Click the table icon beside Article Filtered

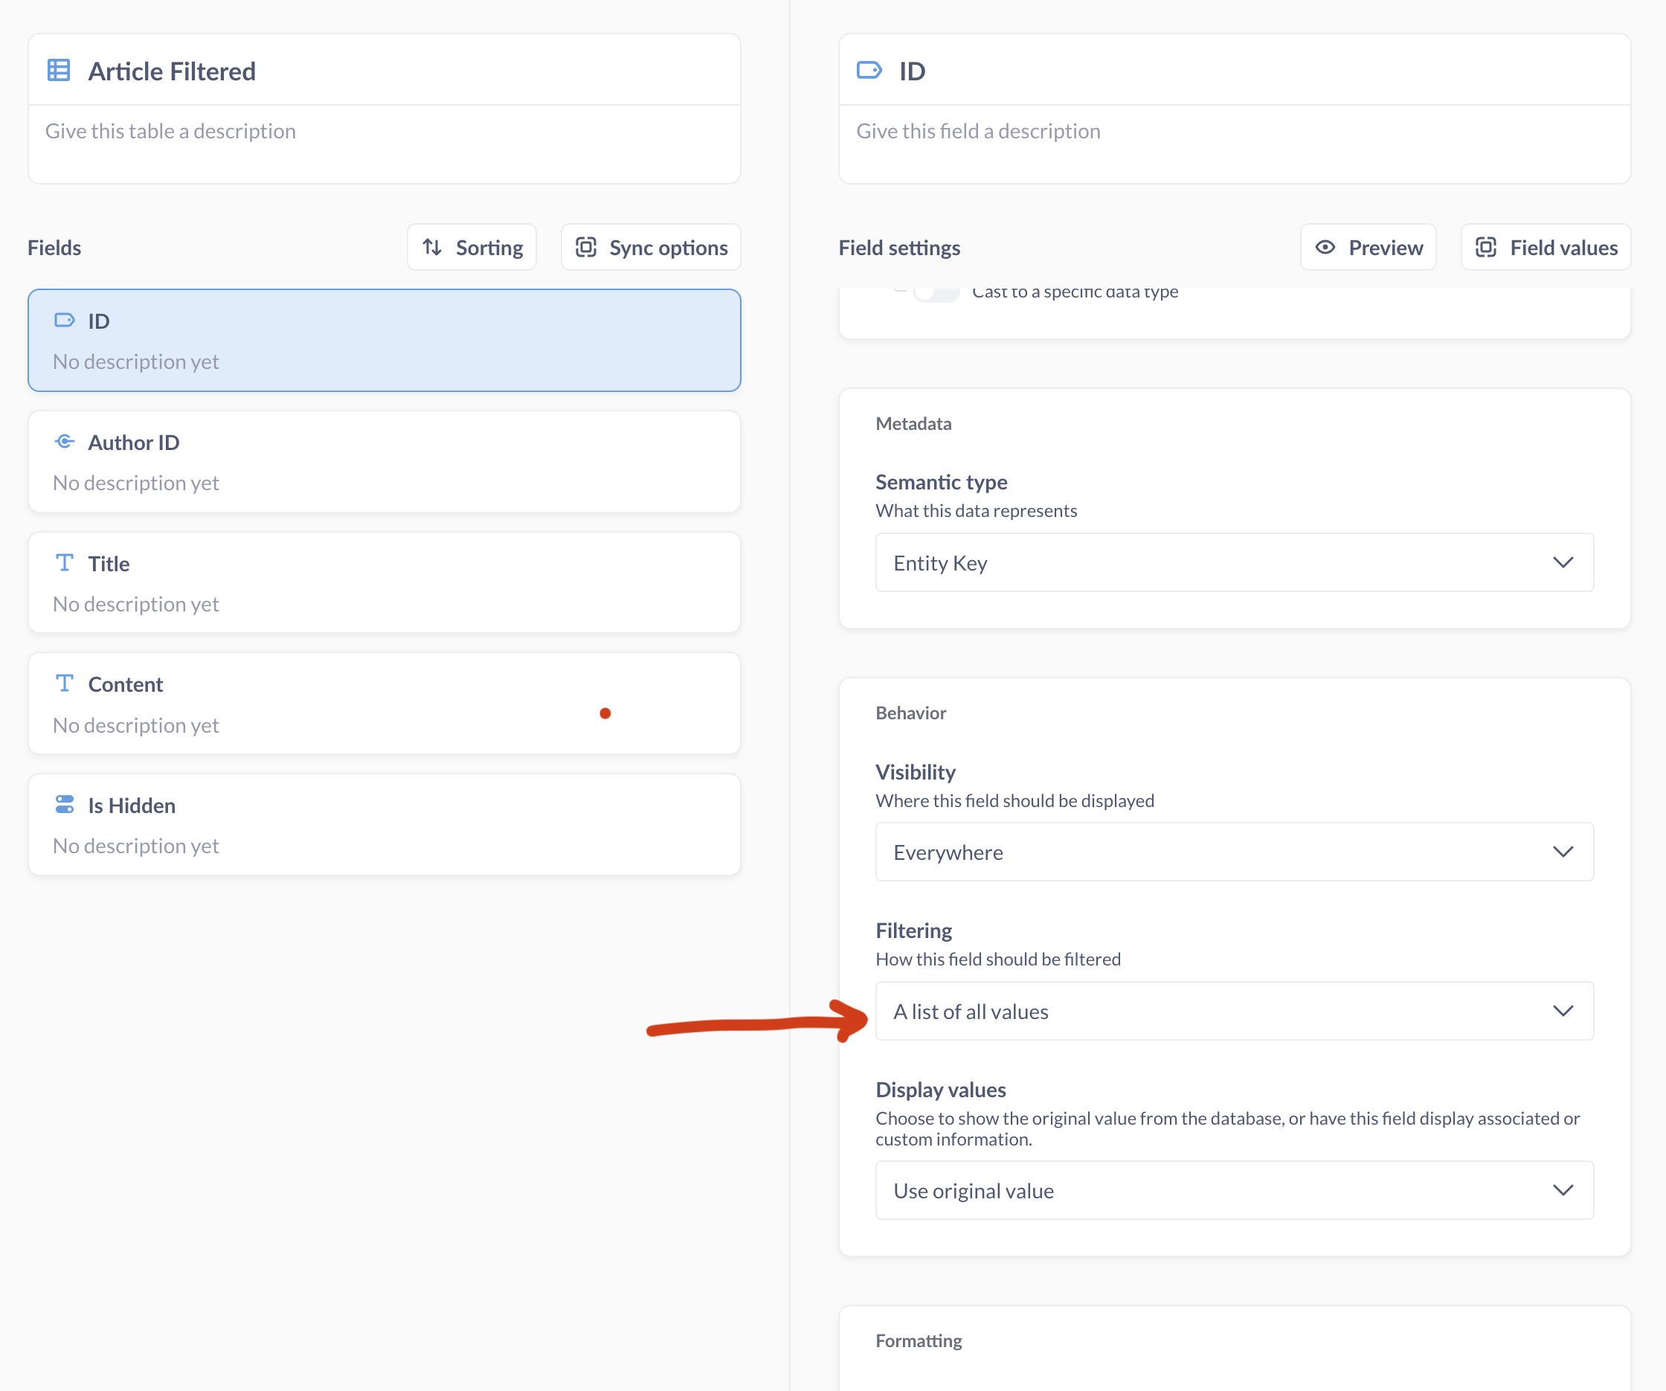pyautogui.click(x=59, y=71)
